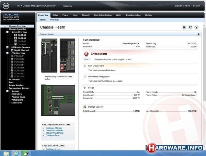
Task: Open the Network tab
Action: click(x=86, y=15)
